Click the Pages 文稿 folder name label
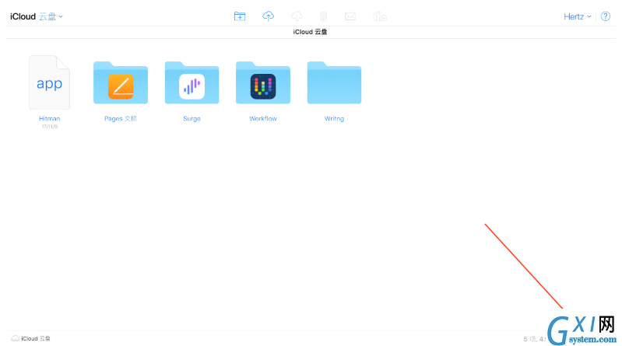 pos(121,118)
